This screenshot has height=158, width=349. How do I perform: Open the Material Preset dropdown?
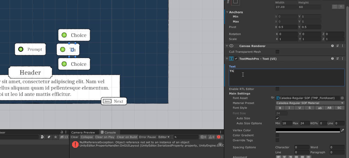tap(310, 103)
